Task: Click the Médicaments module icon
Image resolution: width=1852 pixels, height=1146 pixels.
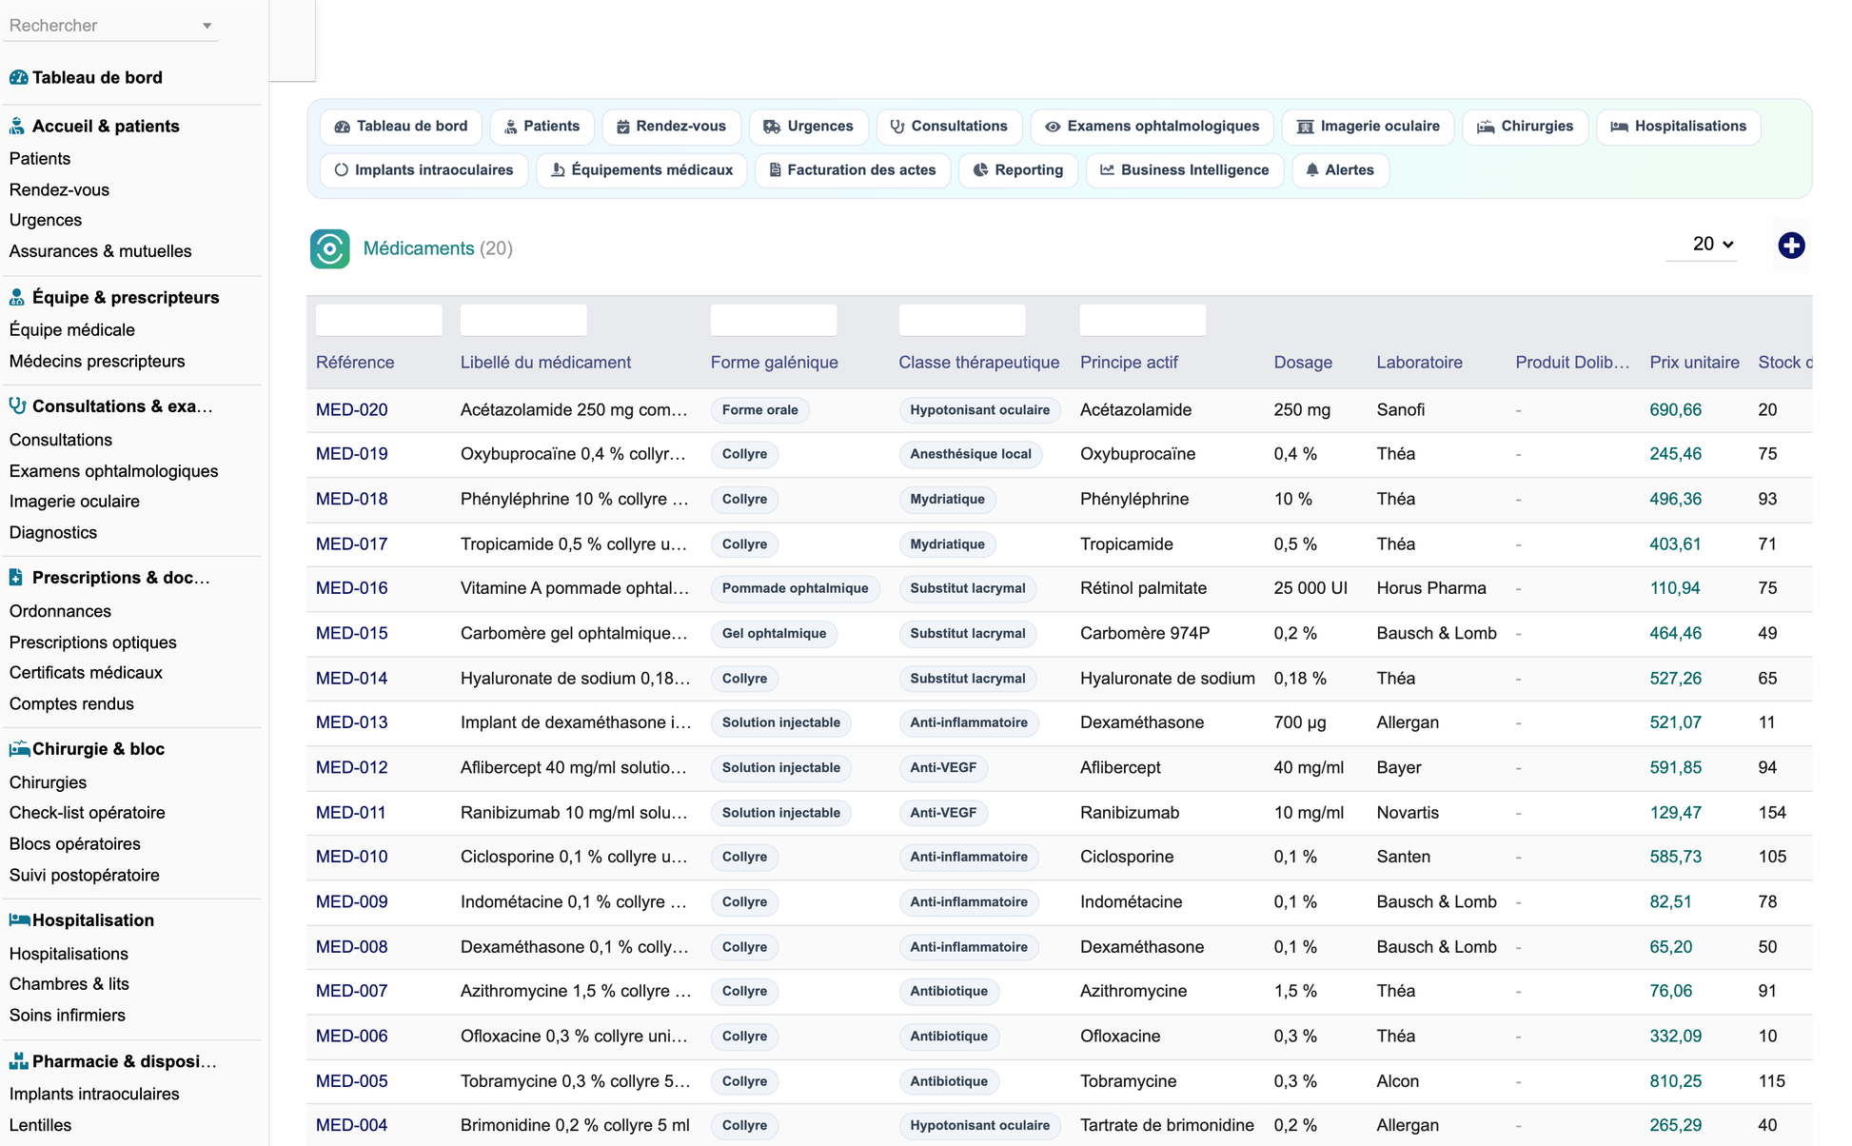Action: [329, 249]
